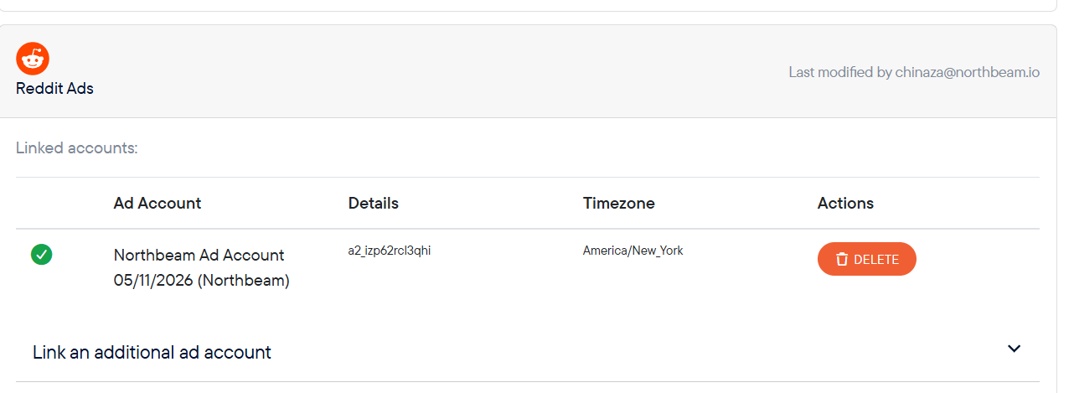Click the linked account table row
Viewport: 1074px width, 393px height.
(527, 268)
